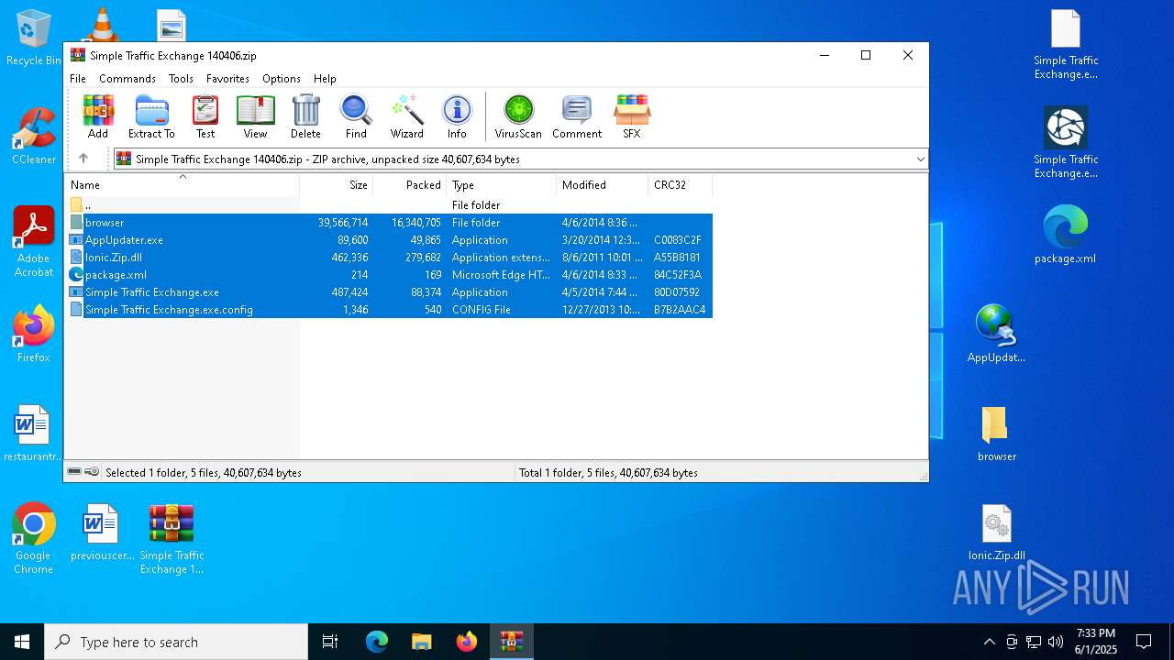
Task: Select the previouscer Word document icon
Action: tap(102, 533)
